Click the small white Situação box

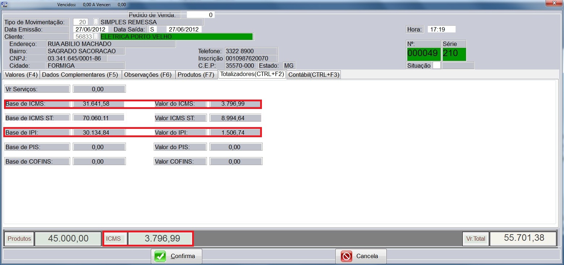(437, 66)
